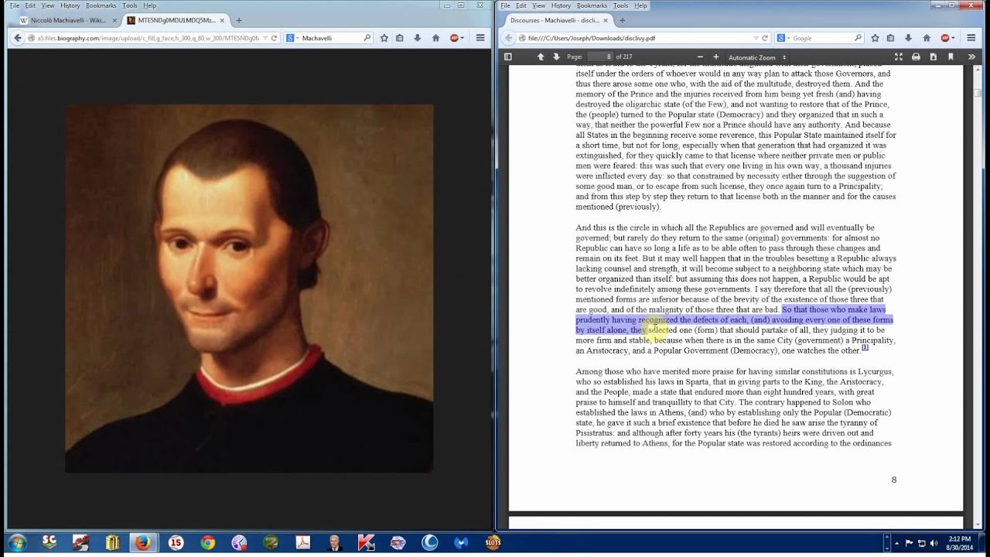The height and width of the screenshot is (557, 990).
Task: Toggle the PDF viewer sidebar
Action: click(x=508, y=56)
